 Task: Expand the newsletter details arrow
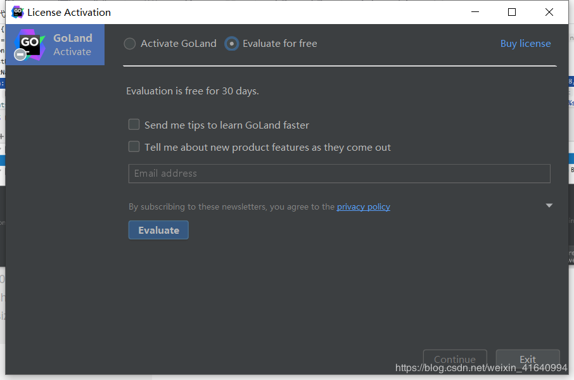pyautogui.click(x=549, y=205)
